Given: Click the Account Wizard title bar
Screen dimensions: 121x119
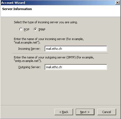Looking at the screenshot, I should tap(58, 3).
